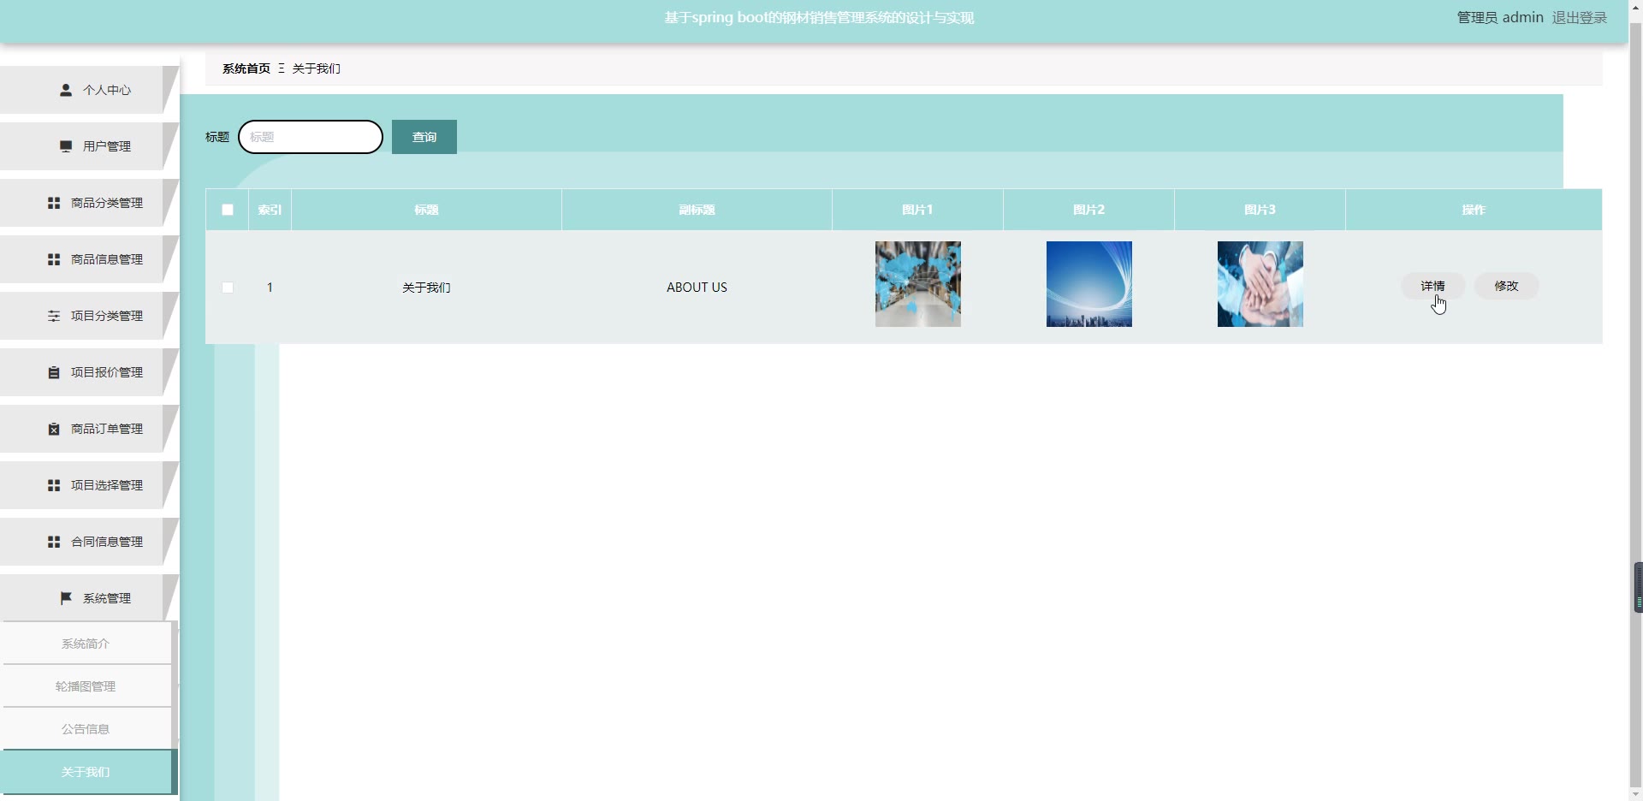Collapse the 系统管理 menu

[89, 598]
